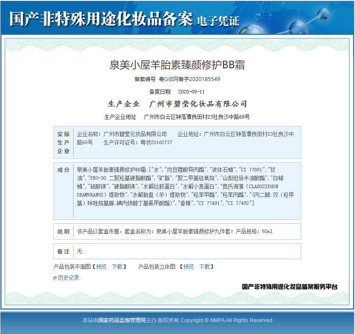
Task: Click 国家药品监督管理局 footer link
Action: click(122, 320)
